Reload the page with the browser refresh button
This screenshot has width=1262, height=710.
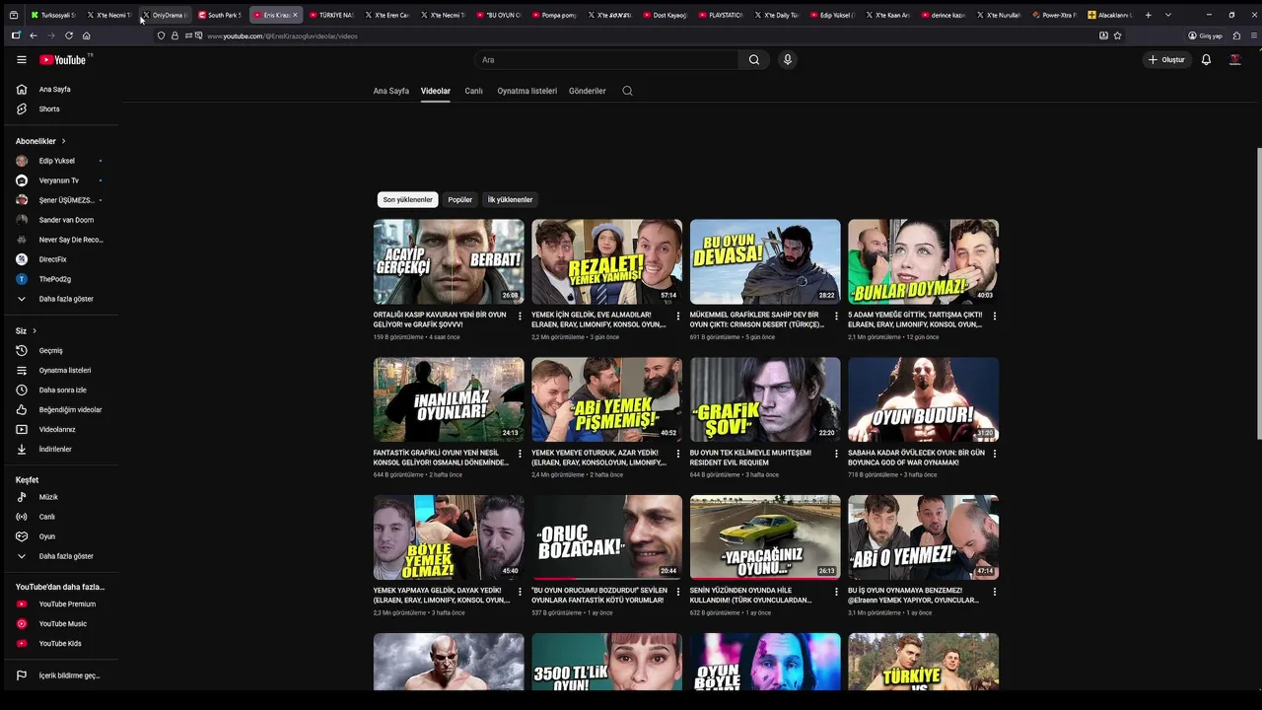coord(69,35)
